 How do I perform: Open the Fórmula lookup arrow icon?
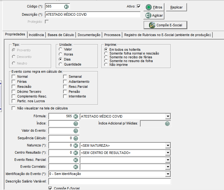point(76,116)
